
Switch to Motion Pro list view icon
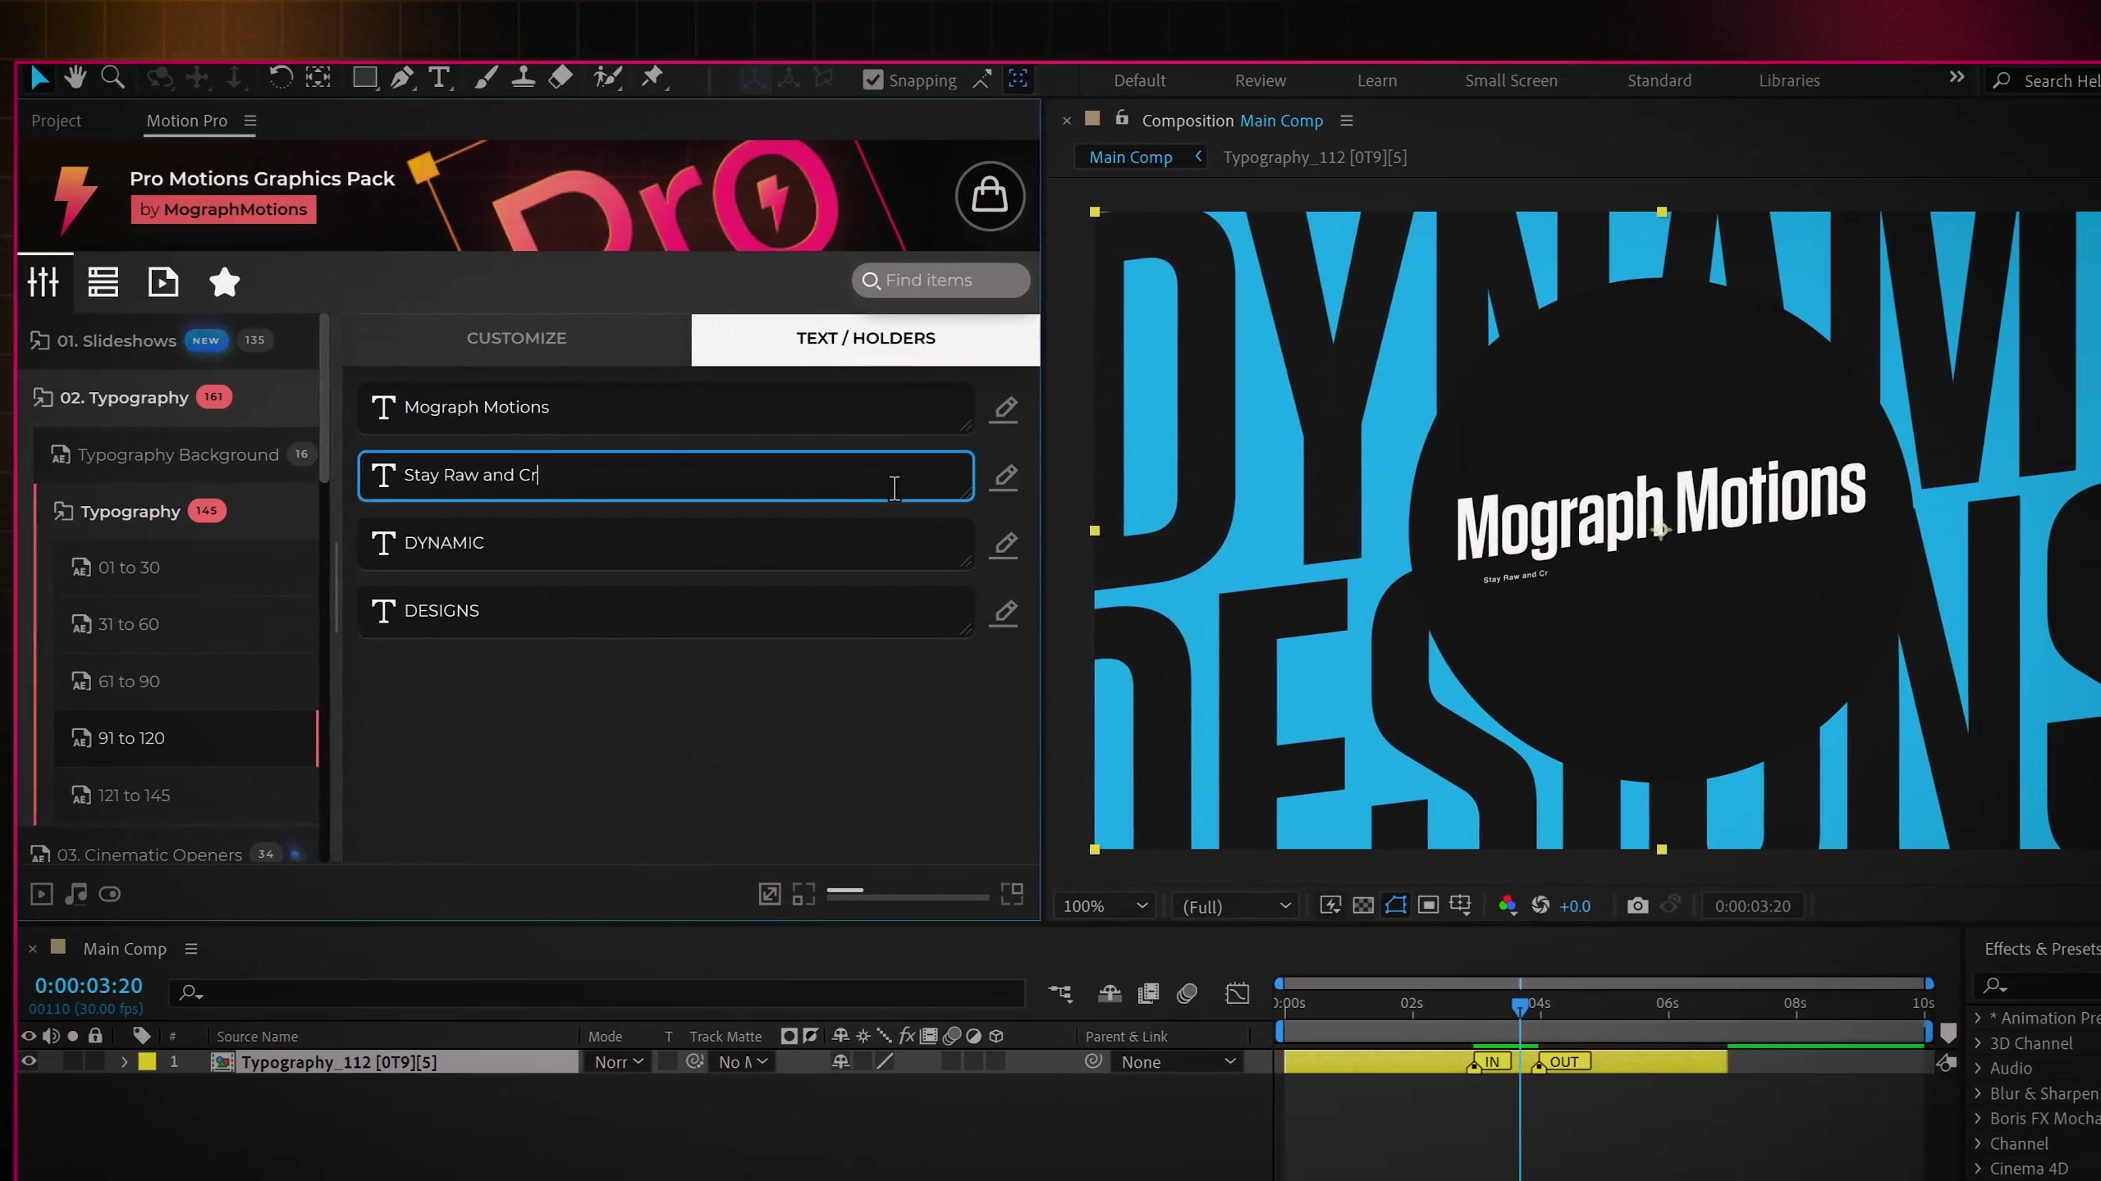point(103,282)
